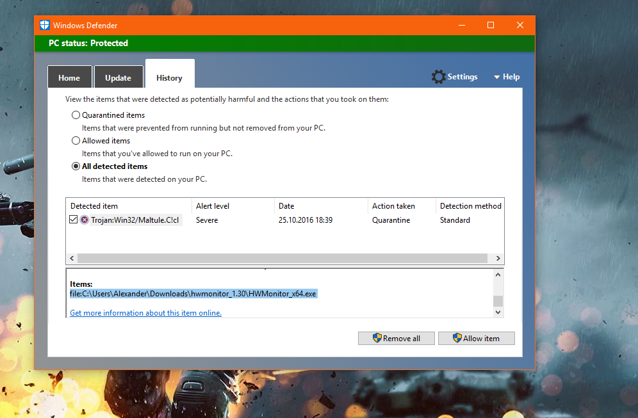Close the Windows Defender window
Viewport: 638px width, 418px height.
pos(520,25)
